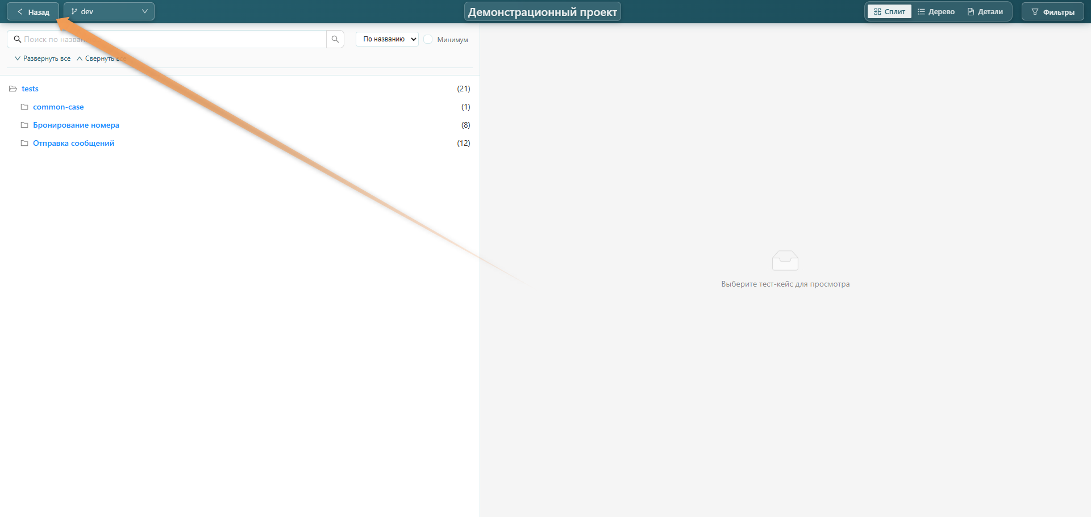Click the tests folder icon
This screenshot has height=517, width=1091.
click(13, 89)
